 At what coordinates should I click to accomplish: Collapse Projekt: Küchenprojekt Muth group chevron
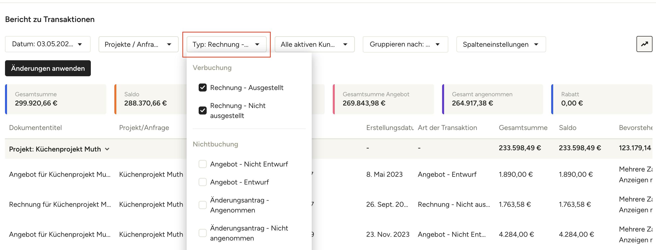(x=107, y=149)
